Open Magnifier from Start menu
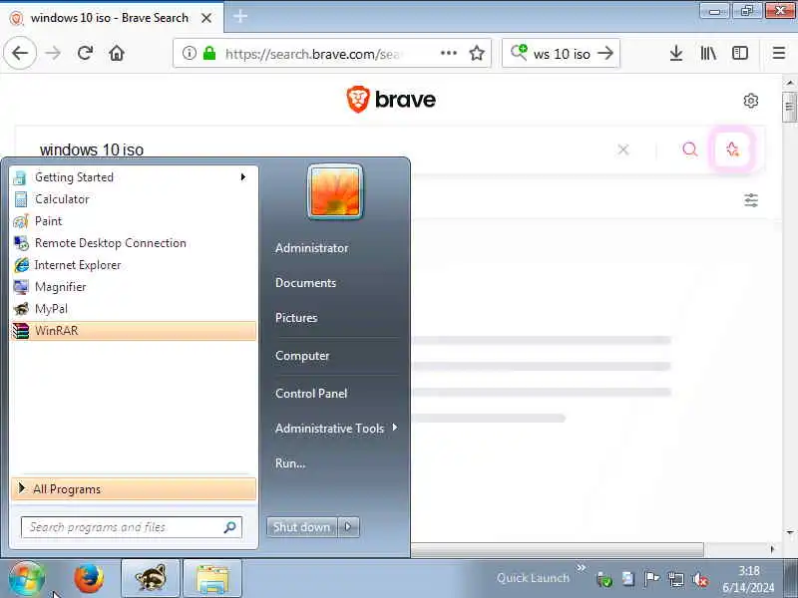 (134, 287)
